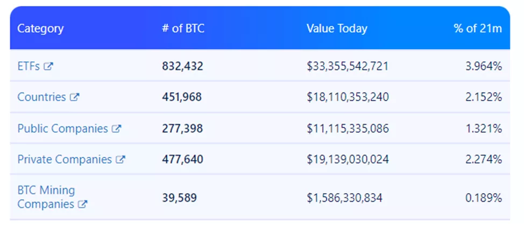Select the ETFs percentage 3.964%
524x228 pixels.
coord(484,66)
